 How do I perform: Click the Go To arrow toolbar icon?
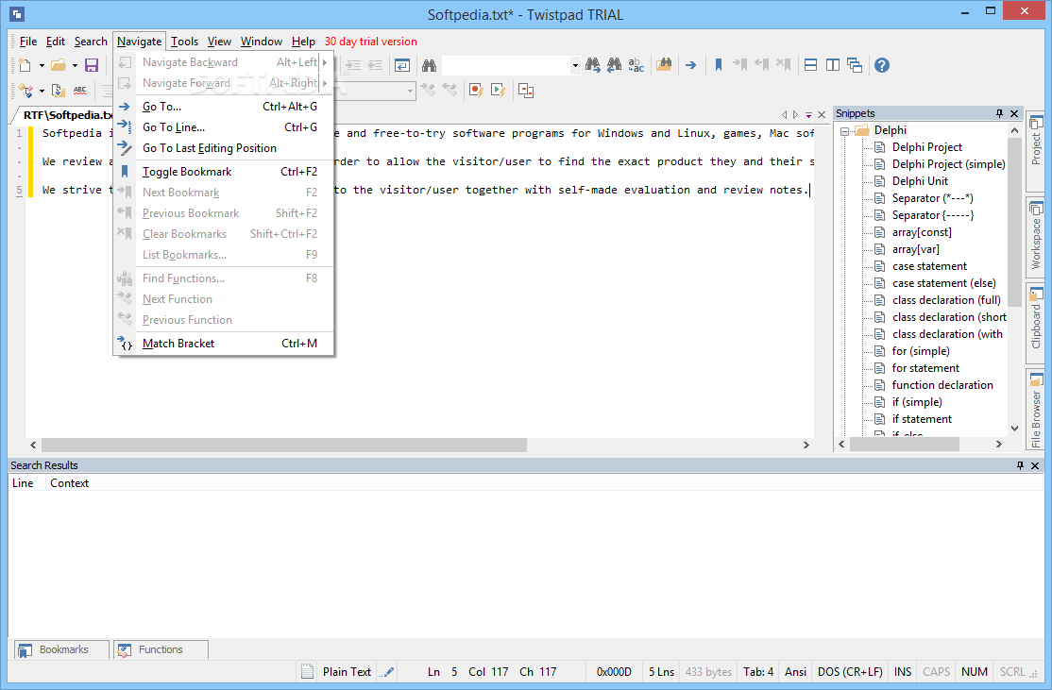pos(690,65)
